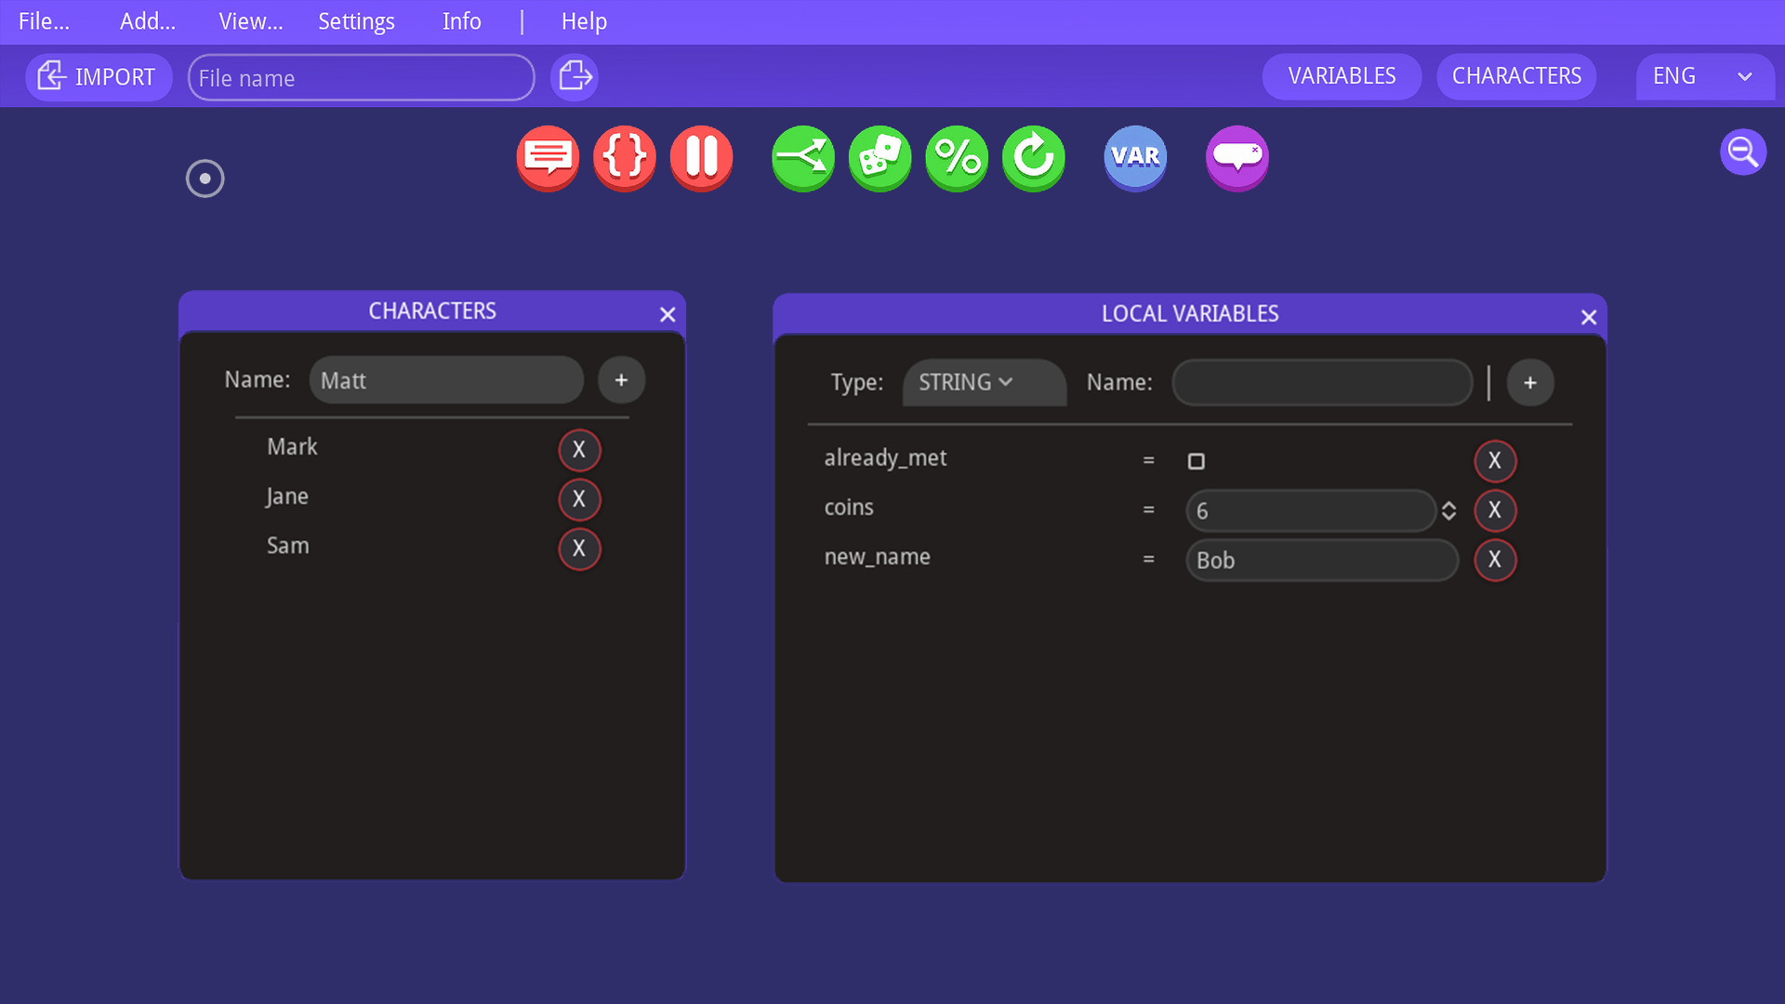Screen dimensions: 1785x1004
Task: Add a dialogue node using the speech bubble icon
Action: pos(548,158)
